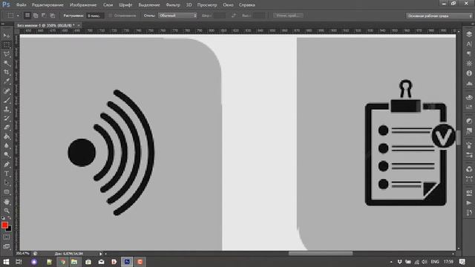The height and width of the screenshot is (267, 475).
Task: Select the Lasso tool
Action: point(7,54)
